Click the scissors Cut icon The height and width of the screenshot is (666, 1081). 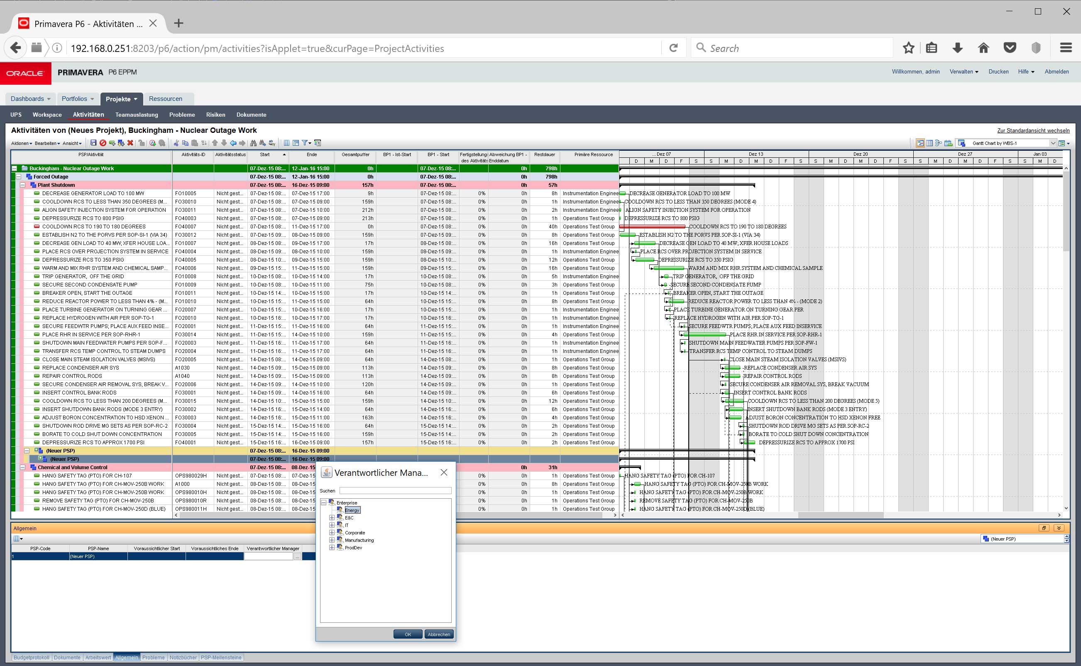(176, 143)
